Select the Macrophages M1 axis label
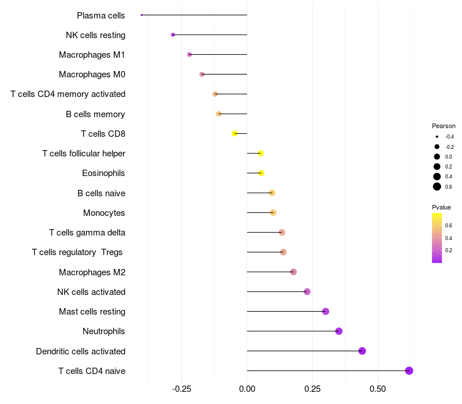Image resolution: width=462 pixels, height=404 pixels. 92,55
